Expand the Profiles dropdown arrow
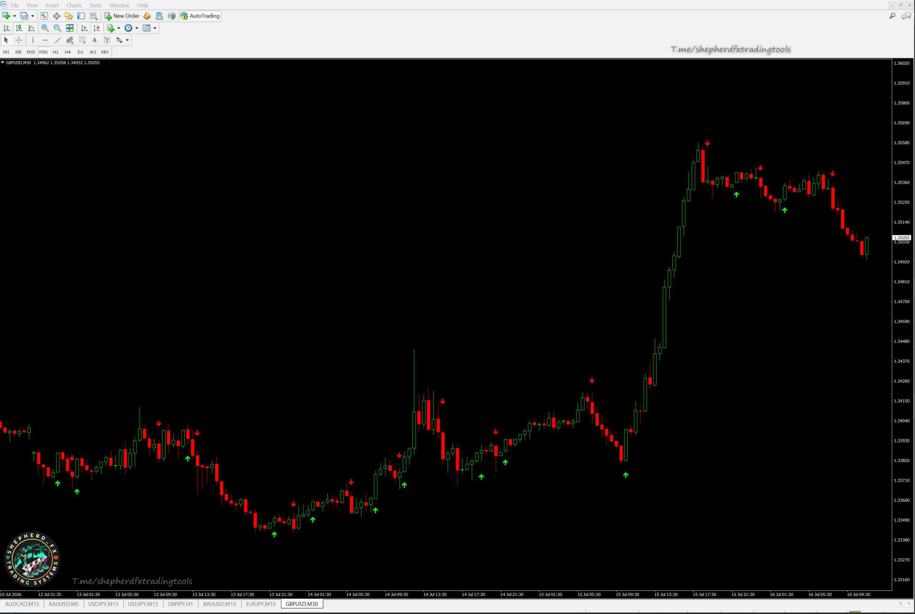 coord(33,16)
